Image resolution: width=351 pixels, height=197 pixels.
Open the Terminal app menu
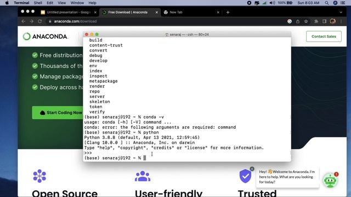tap(21, 3)
